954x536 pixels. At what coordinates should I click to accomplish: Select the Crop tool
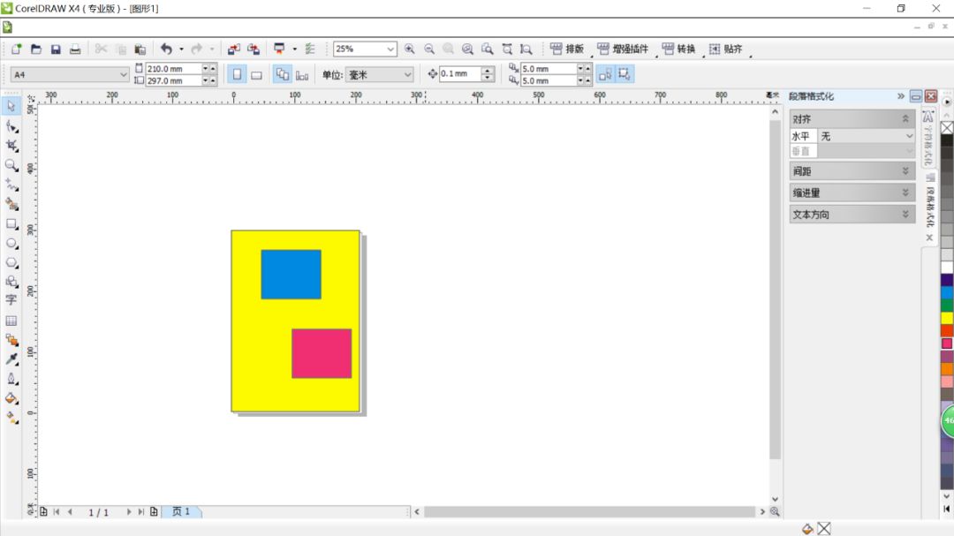point(11,146)
